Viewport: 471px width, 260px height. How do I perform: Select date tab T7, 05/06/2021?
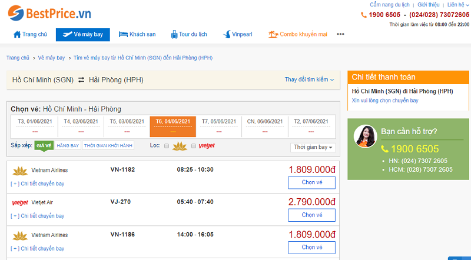click(x=218, y=126)
